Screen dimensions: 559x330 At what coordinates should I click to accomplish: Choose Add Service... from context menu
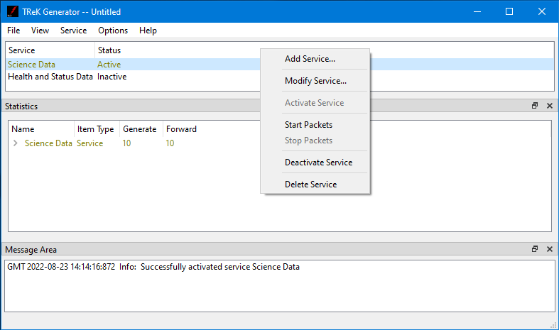pos(310,59)
